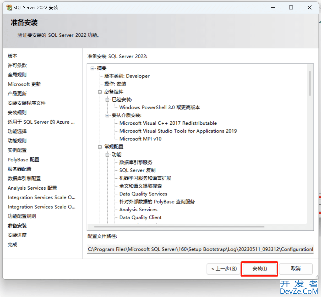Select 安装安装程序文件 step in sidebar
This screenshot has width=321, height=297.
point(27,103)
